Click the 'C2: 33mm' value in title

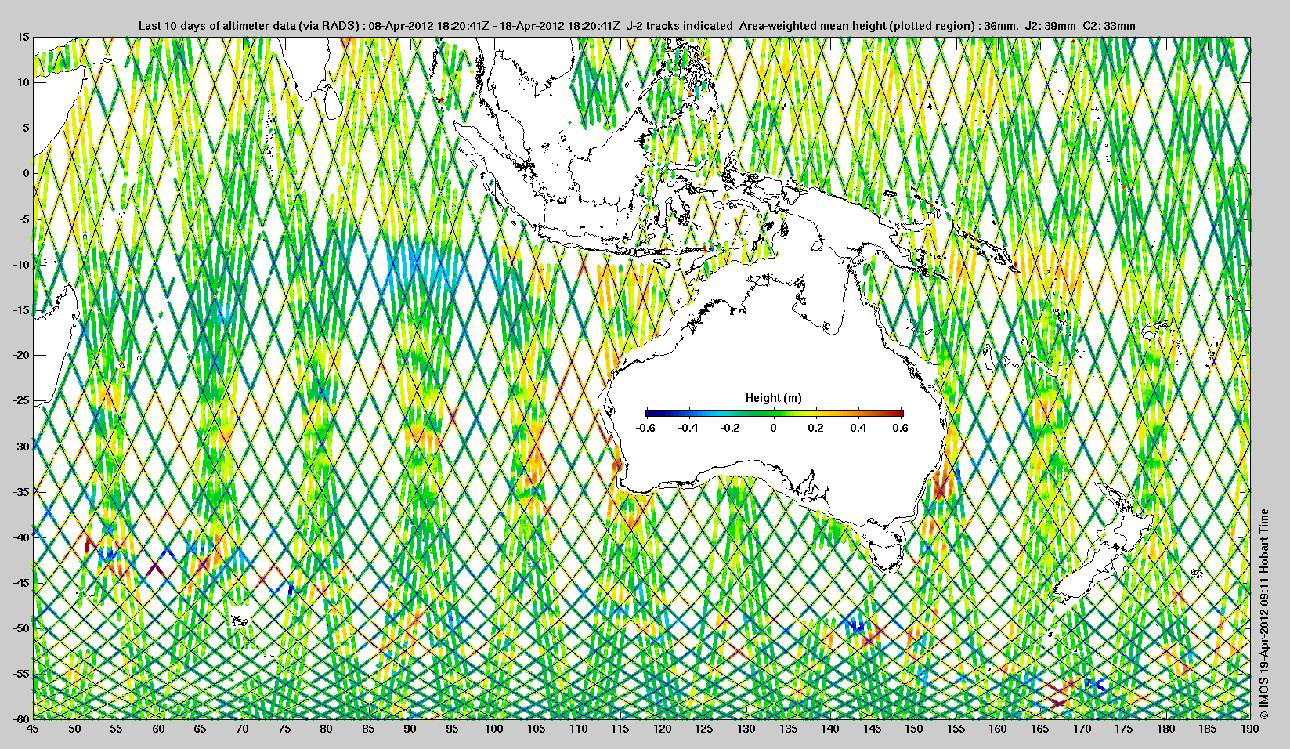click(1109, 26)
